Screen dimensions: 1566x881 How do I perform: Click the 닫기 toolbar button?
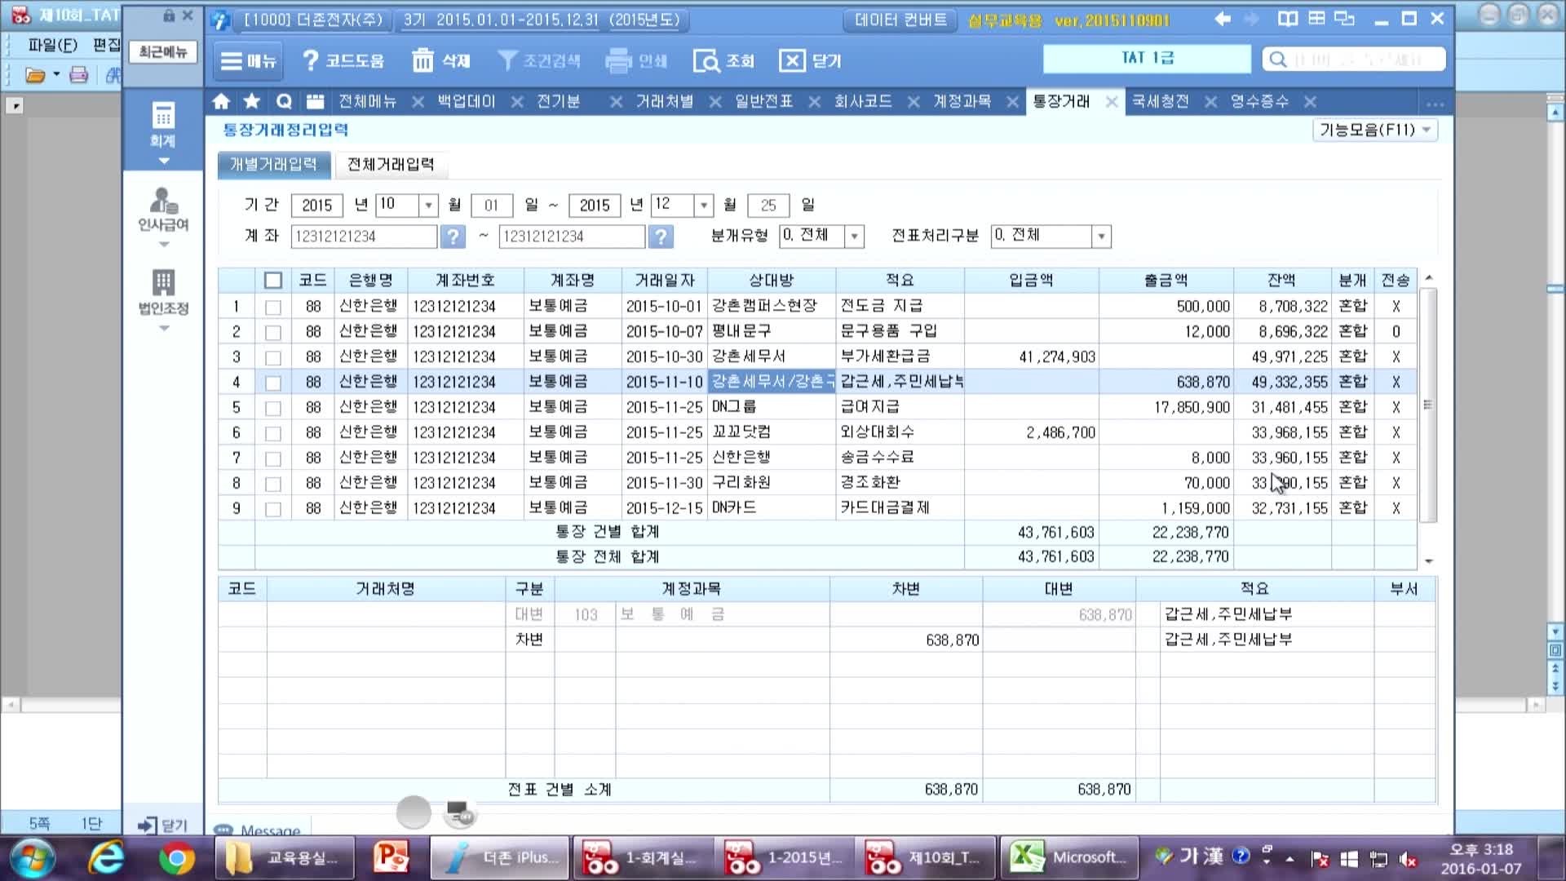pyautogui.click(x=810, y=60)
